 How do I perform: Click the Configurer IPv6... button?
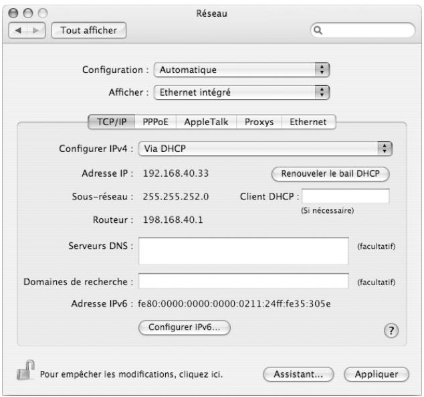(185, 327)
